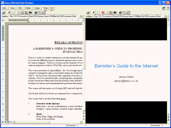Stop loading with red X in right pane
Image resolution: width=171 pixels, height=128 pixels.
[x=103, y=12]
